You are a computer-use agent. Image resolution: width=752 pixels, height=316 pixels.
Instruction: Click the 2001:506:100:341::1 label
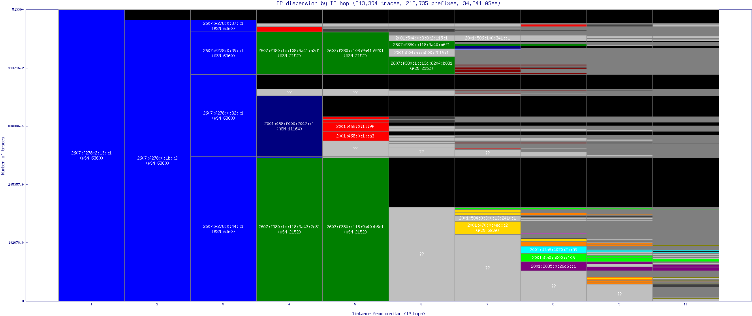pyautogui.click(x=487, y=38)
